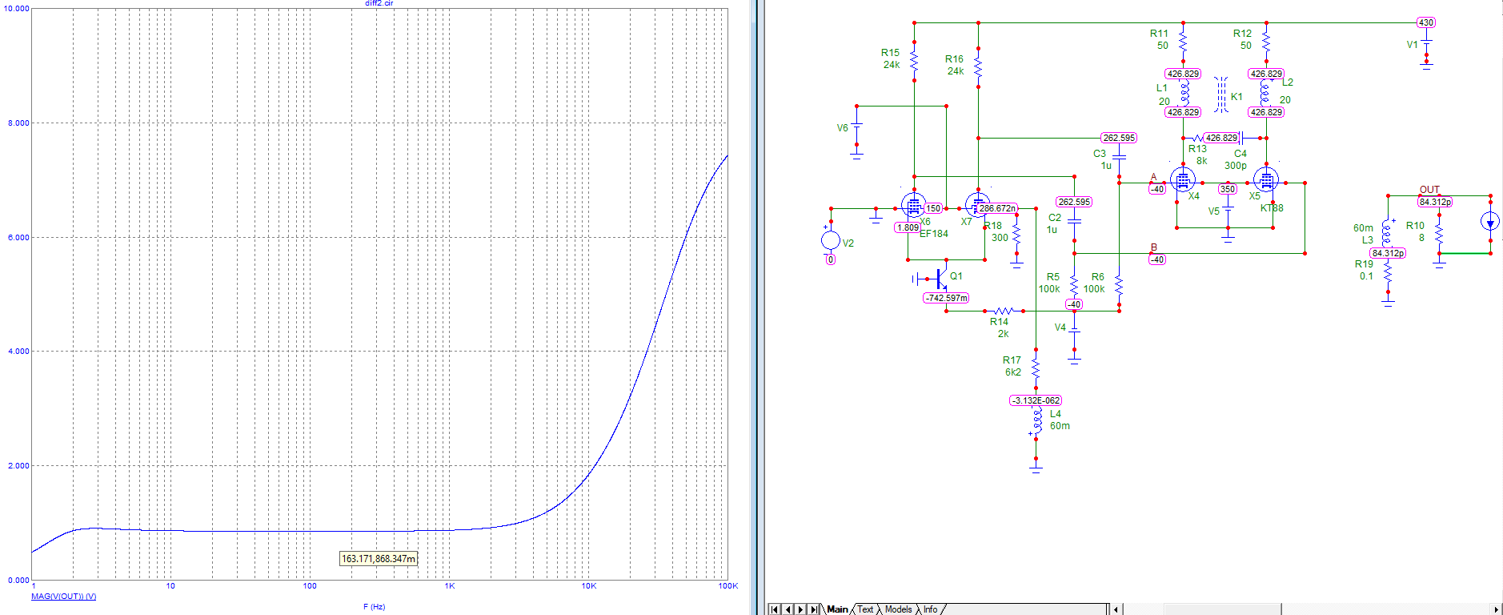Click the 350 node voltage label
This screenshot has height=615, width=1503.
pyautogui.click(x=1228, y=189)
